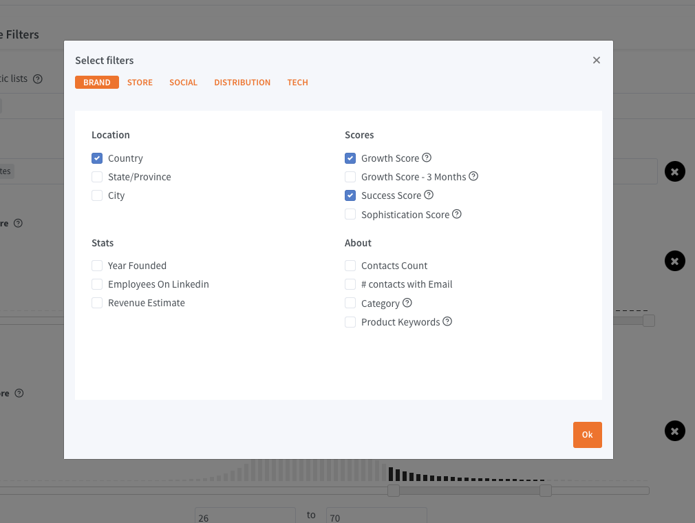The height and width of the screenshot is (523, 695).
Task: Uncheck the Country checkbox
Action: pos(97,158)
